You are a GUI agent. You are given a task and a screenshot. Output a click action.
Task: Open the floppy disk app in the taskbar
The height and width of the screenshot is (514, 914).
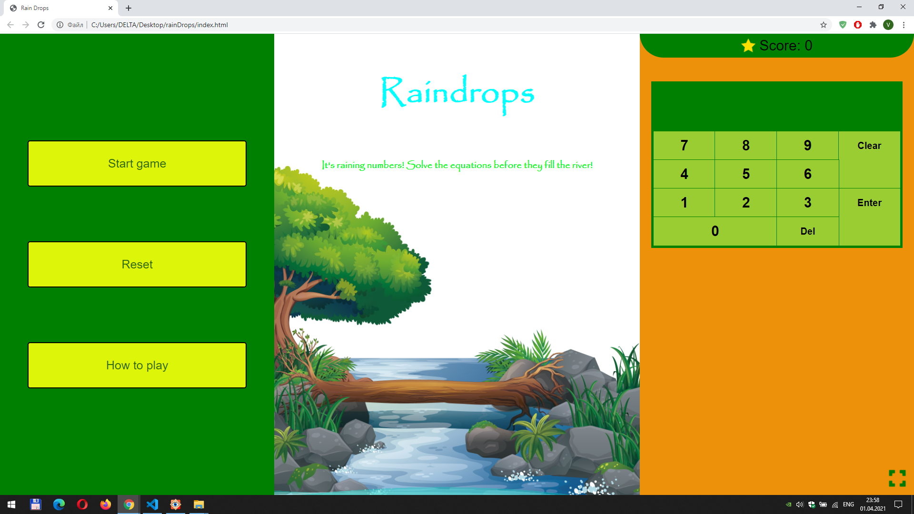click(x=36, y=504)
